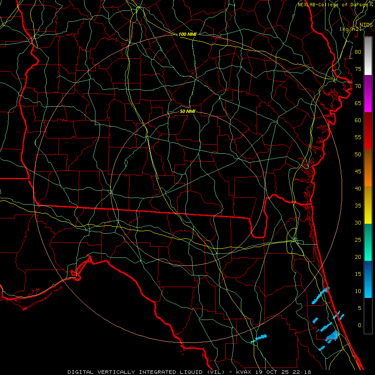375x375 pixels.
Task: Click the 15 value on the color scale
Action: [x=358, y=274]
